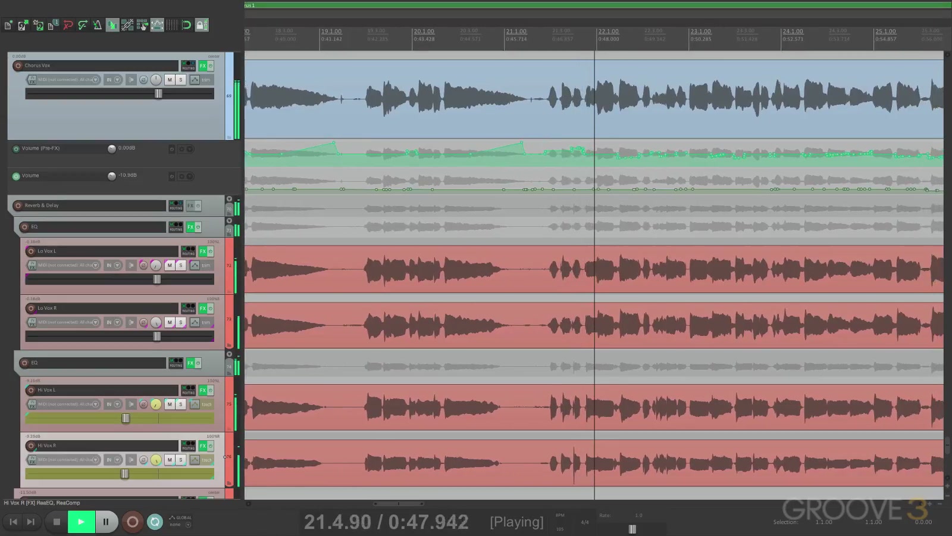Image resolution: width=952 pixels, height=536 pixels.
Task: Arm Chorus Vox track for recording
Action: pos(18,66)
